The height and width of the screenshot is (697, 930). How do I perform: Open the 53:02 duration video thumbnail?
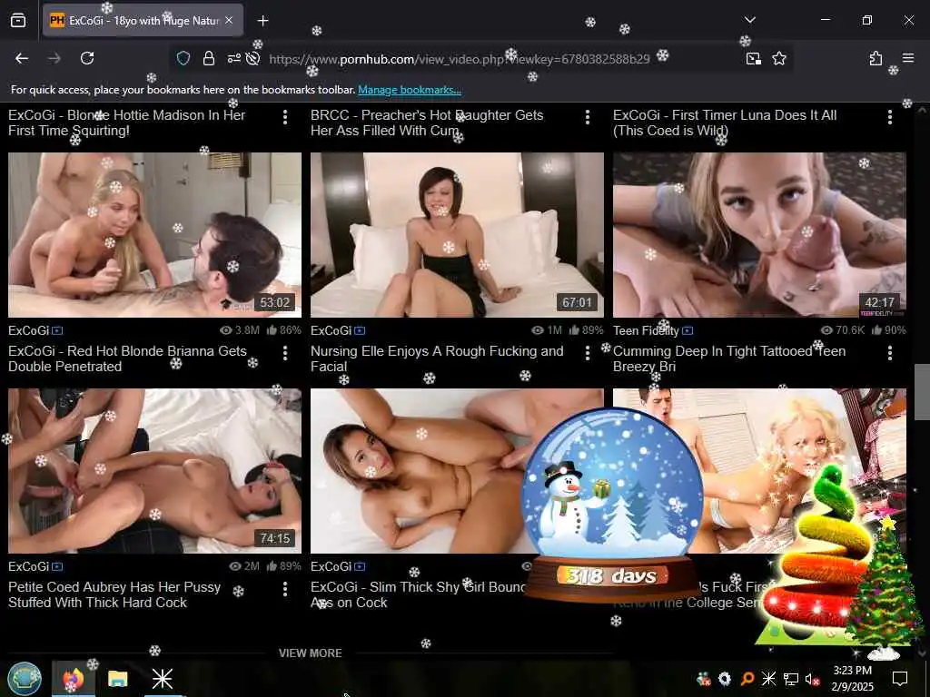pyautogui.click(x=154, y=235)
